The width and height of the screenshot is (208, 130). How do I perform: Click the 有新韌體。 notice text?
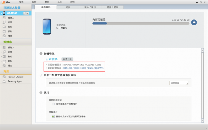(x=52, y=59)
